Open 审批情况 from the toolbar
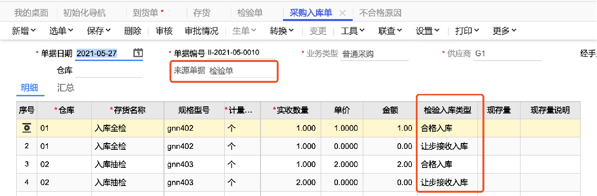Viewport: 597px width, 196px height. pos(201,31)
